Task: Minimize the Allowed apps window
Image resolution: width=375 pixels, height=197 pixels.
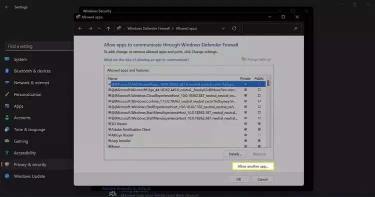Action: 270,17
